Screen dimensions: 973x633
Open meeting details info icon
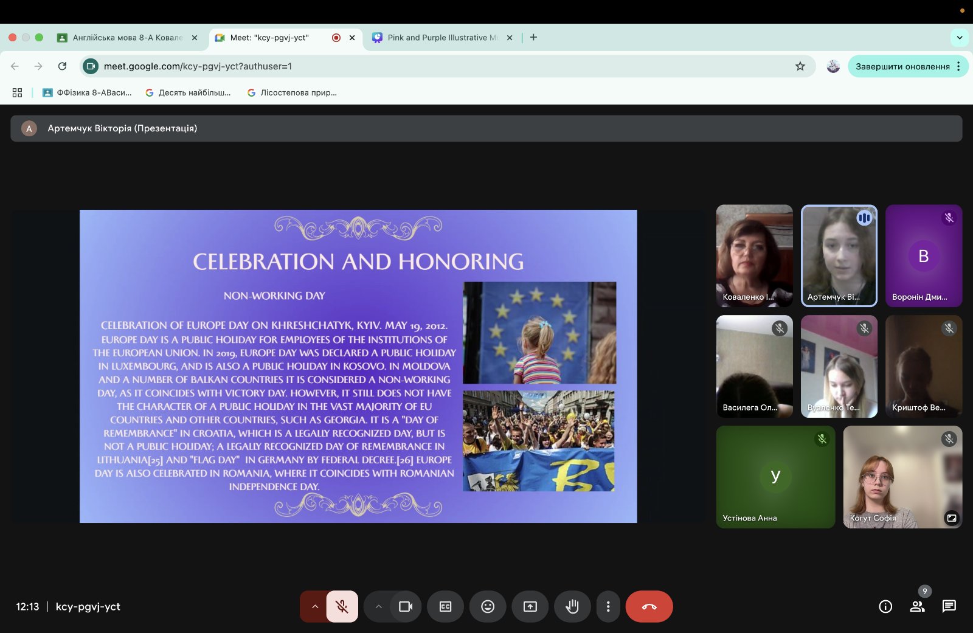[885, 606]
